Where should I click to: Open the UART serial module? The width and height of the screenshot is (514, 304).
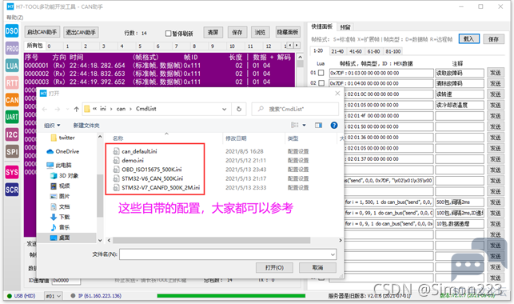pyautogui.click(x=12, y=117)
